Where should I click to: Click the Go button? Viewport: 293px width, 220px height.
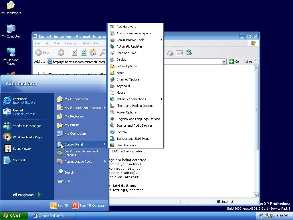pos(234,62)
